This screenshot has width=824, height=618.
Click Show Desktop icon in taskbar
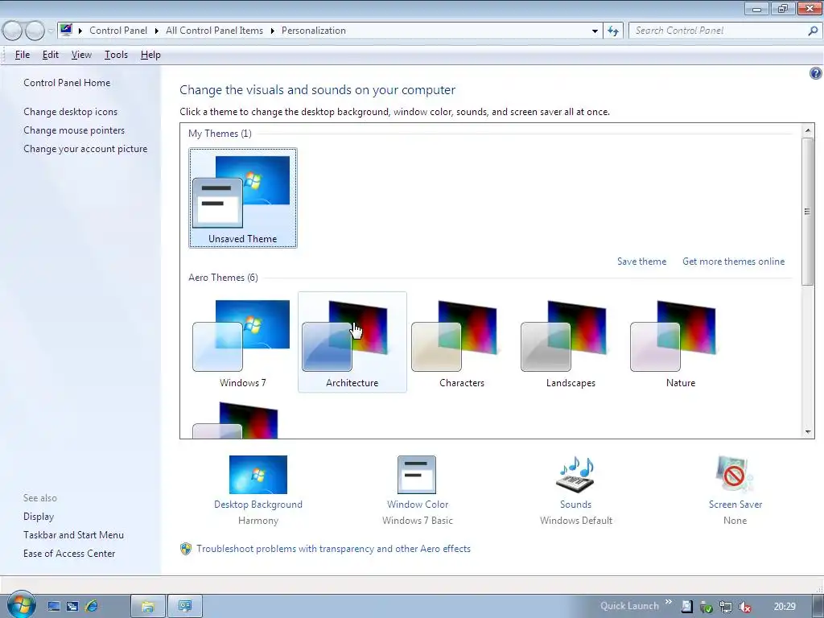click(x=54, y=607)
